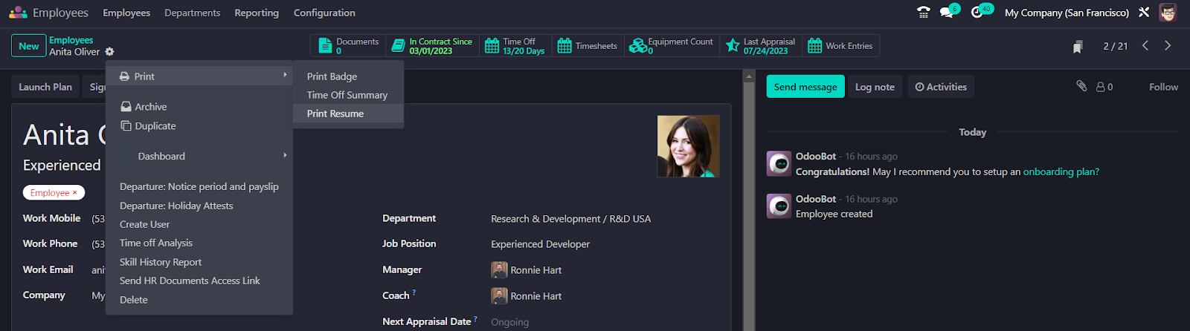Expand the Print submenu

coord(199,76)
